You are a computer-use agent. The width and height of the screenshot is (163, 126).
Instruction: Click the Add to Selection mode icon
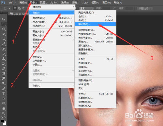coord(19,8)
